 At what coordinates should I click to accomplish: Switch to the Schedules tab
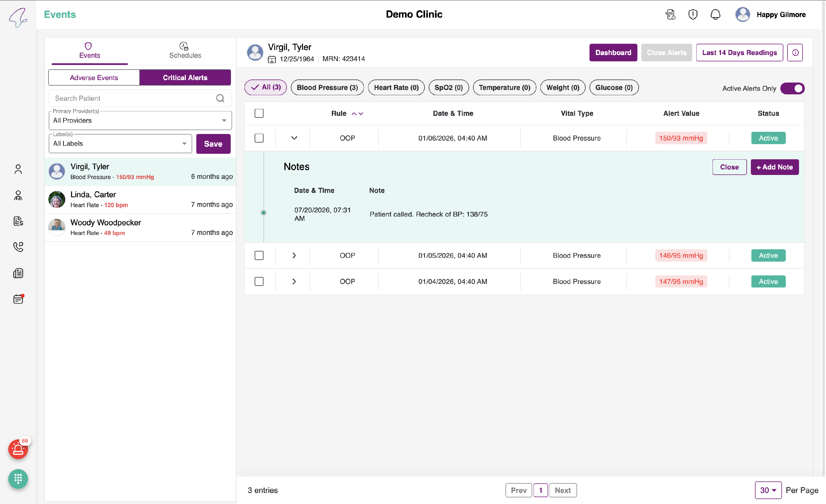point(185,51)
